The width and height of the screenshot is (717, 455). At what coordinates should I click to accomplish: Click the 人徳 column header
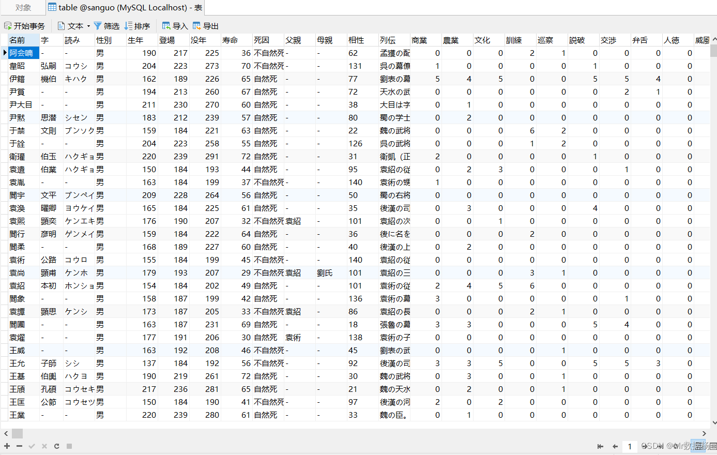pyautogui.click(x=678, y=40)
